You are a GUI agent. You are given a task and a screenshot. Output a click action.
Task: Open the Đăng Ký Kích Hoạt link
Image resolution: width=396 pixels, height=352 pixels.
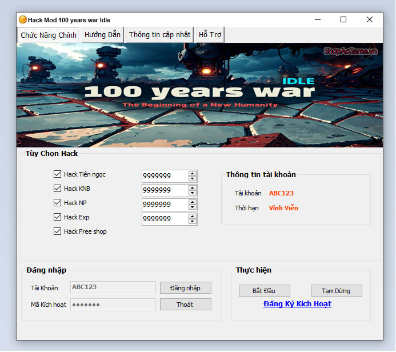coord(297,304)
